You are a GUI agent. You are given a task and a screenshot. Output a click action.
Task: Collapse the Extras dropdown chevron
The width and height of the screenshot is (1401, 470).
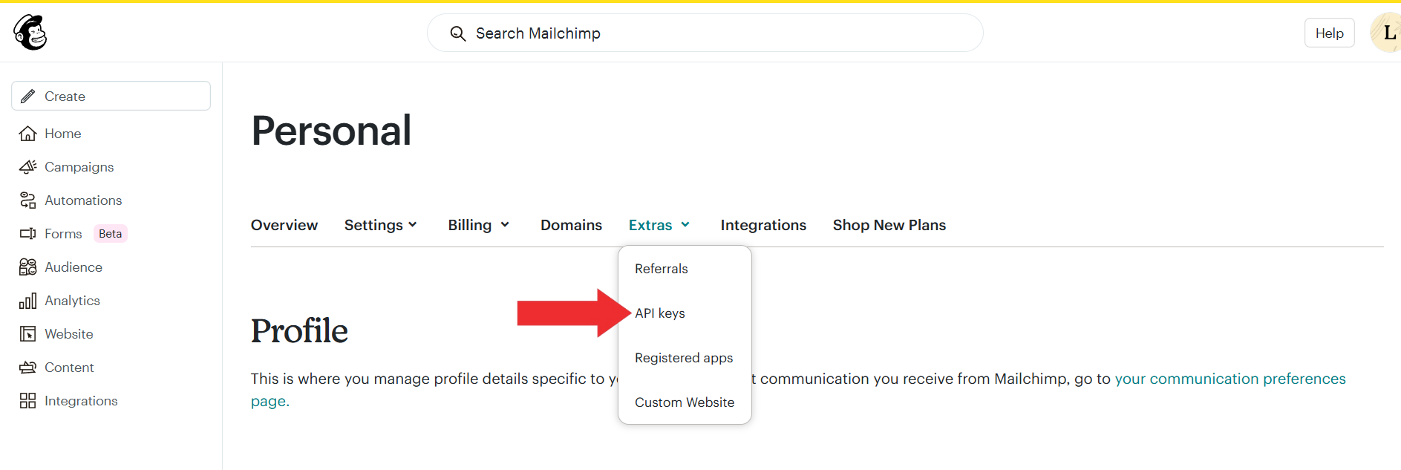pos(685,225)
